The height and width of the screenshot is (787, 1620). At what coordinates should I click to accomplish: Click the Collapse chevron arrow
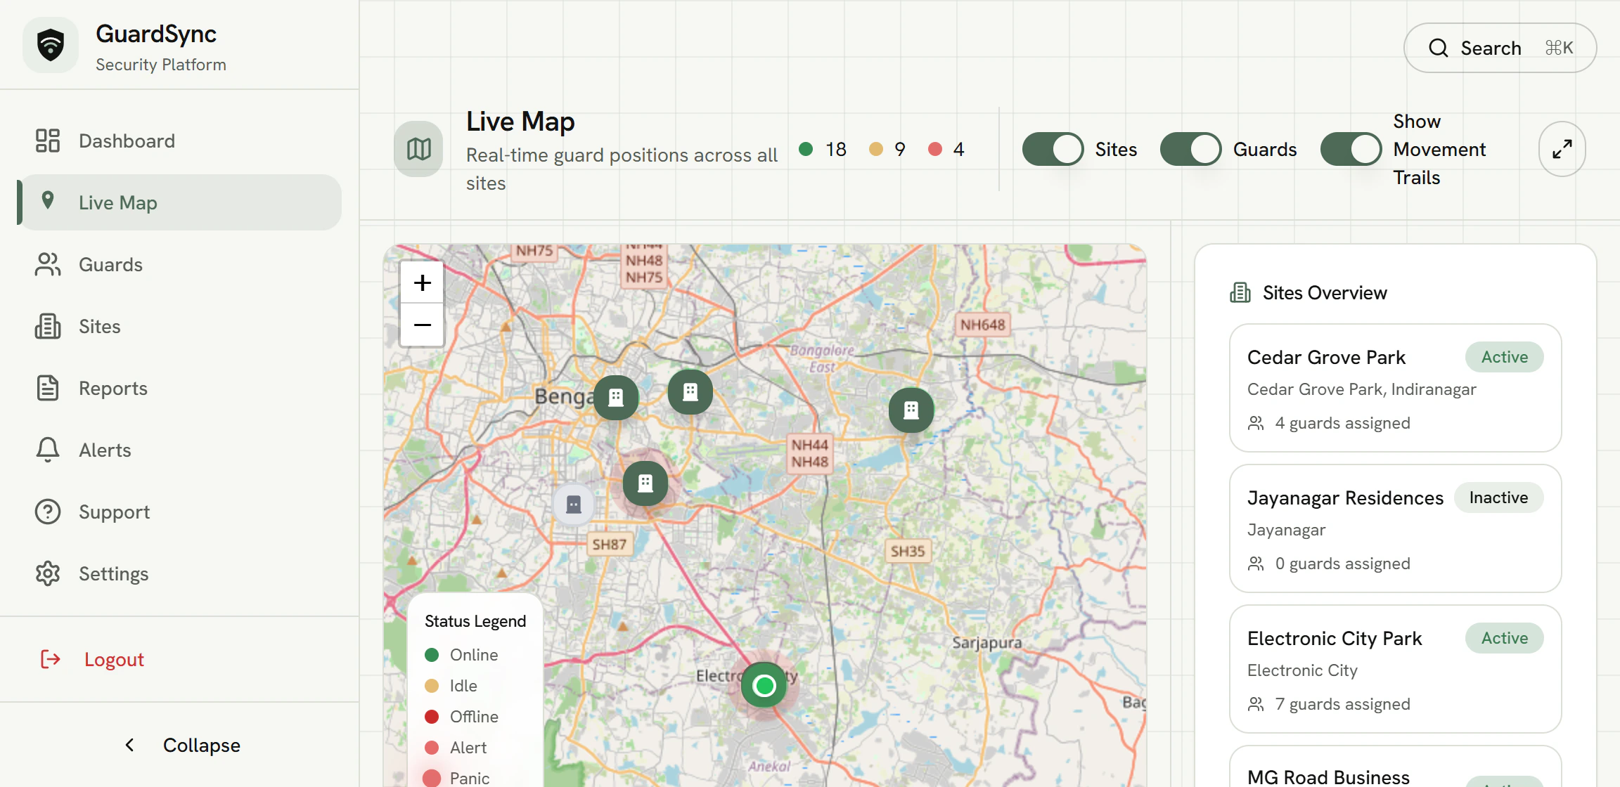click(x=129, y=745)
